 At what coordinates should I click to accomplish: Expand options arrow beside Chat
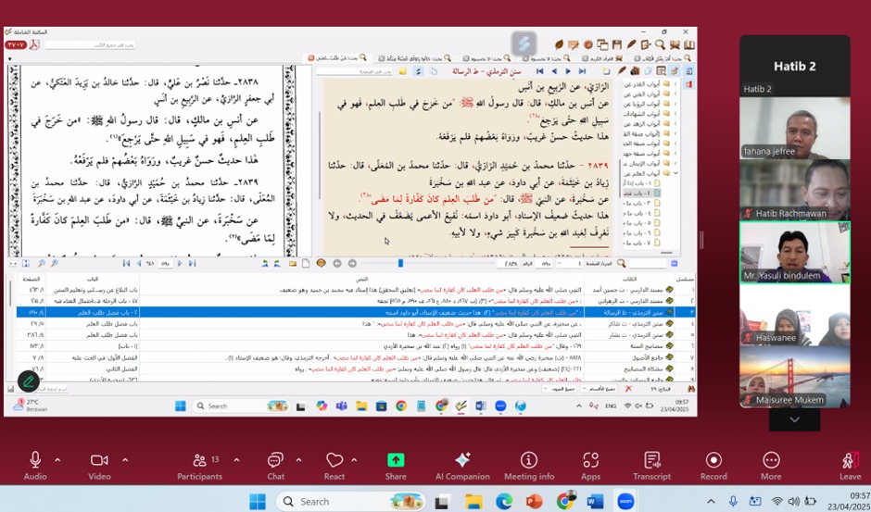[298, 460]
